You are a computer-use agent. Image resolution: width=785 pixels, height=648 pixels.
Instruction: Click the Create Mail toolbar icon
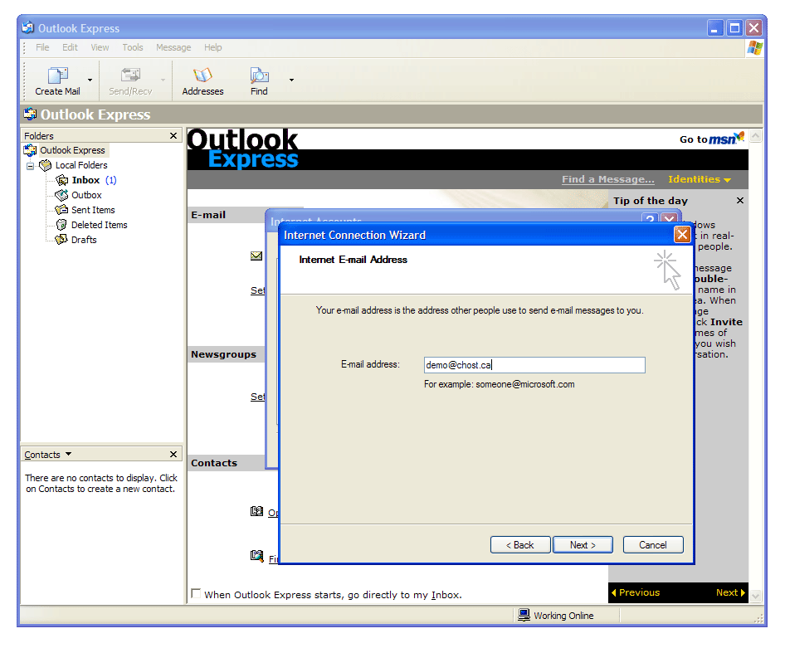click(57, 76)
